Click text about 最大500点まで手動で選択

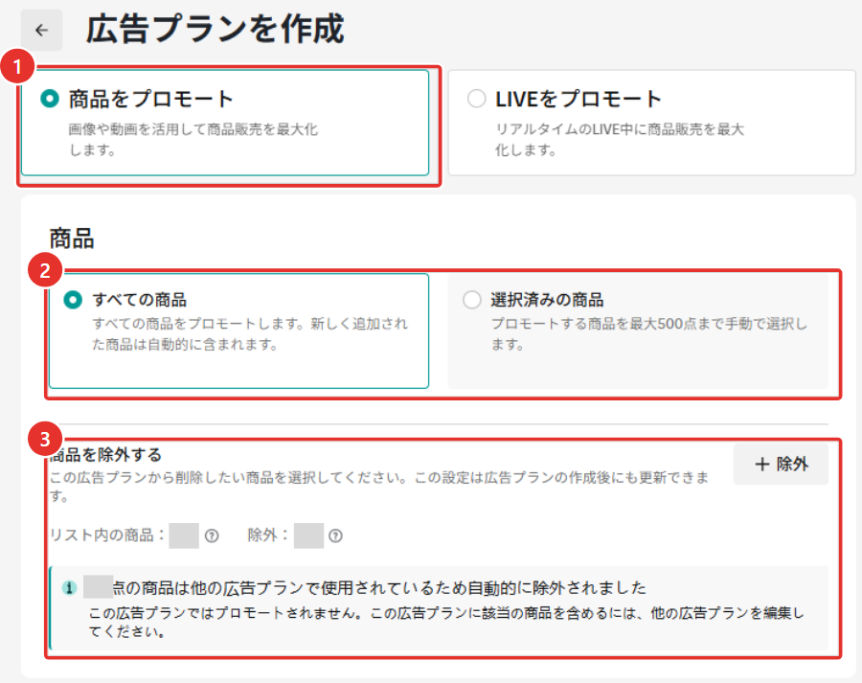click(649, 333)
